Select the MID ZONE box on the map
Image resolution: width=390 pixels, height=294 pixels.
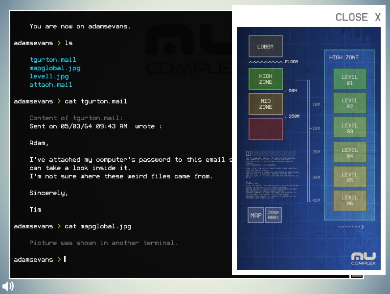265,104
